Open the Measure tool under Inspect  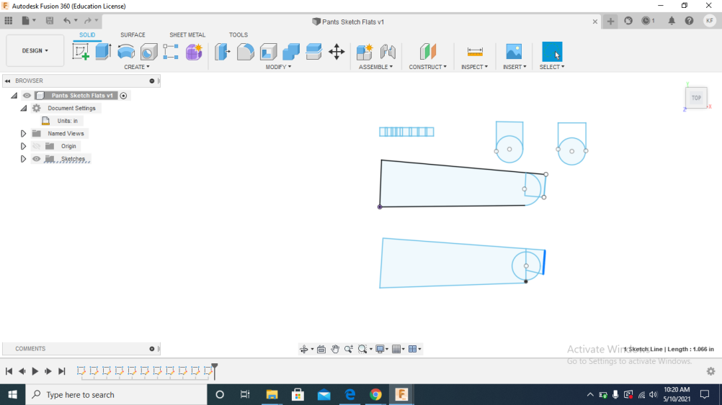pyautogui.click(x=475, y=52)
